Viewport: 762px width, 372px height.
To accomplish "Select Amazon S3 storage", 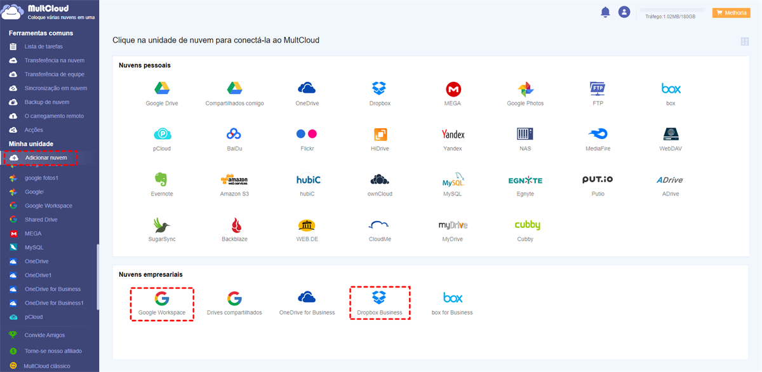I will pos(234,185).
